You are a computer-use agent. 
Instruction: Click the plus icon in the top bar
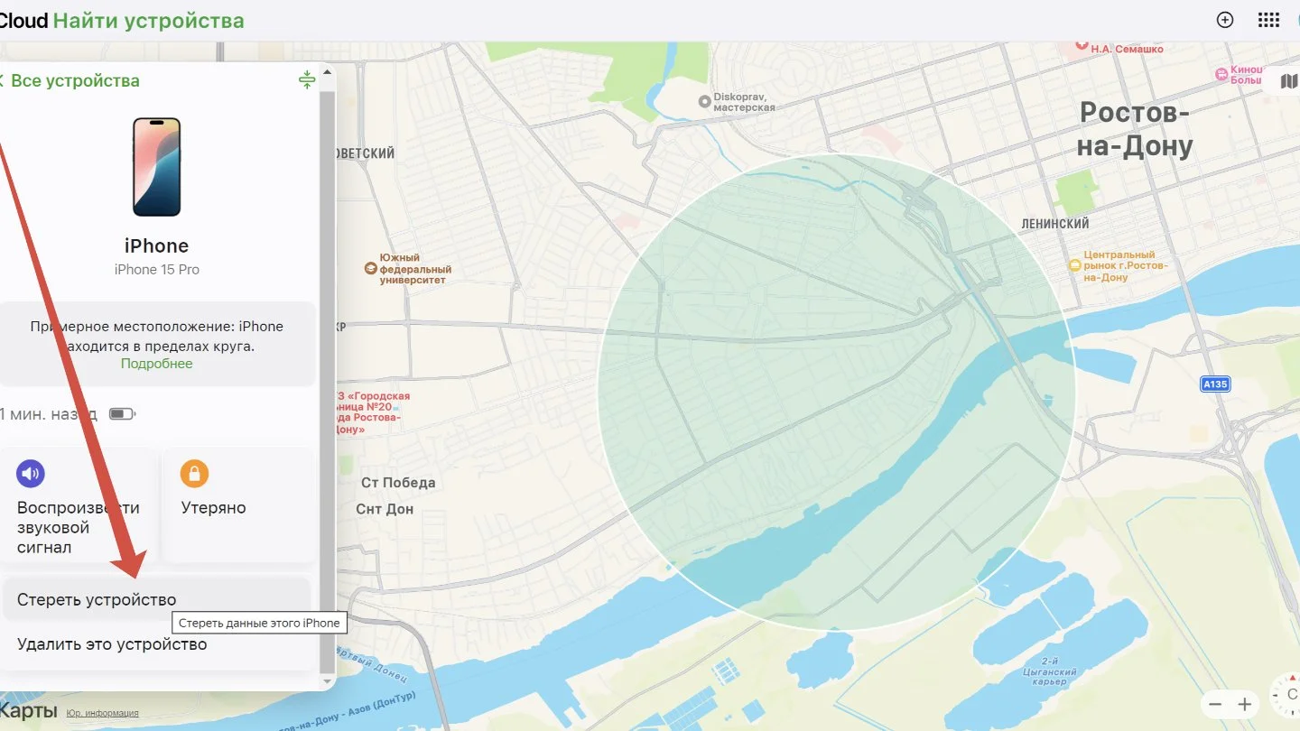[x=1225, y=20]
